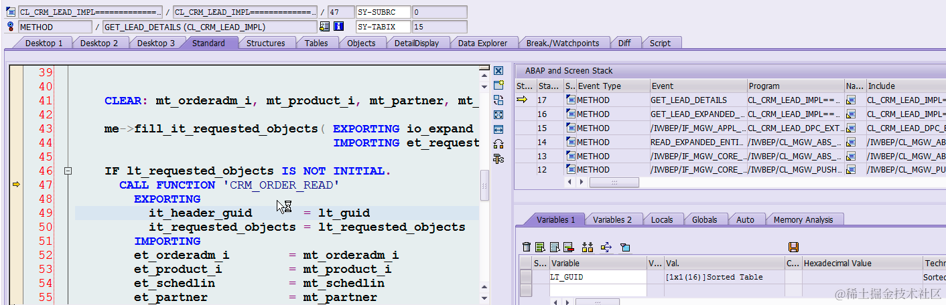Click the orange save disk icon in Variables panel
Image resolution: width=946 pixels, height=305 pixels.
click(794, 247)
